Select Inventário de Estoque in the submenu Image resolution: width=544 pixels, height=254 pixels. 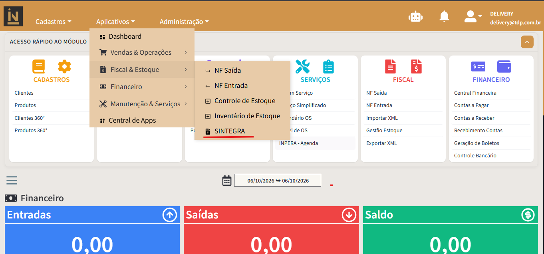pyautogui.click(x=242, y=116)
